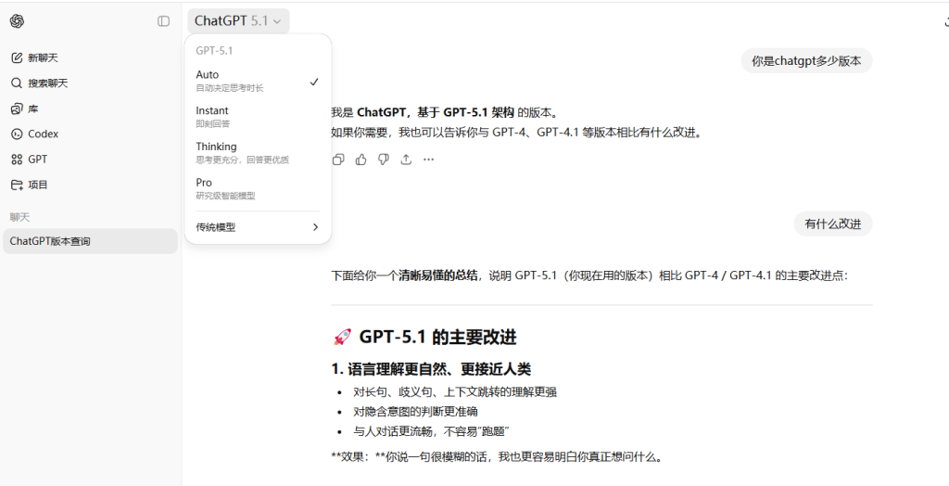Open the 库 library section
This screenshot has width=949, height=486.
33,109
